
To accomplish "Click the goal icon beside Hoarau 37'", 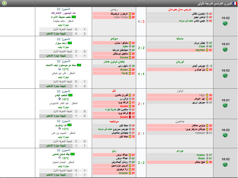I will tap(207, 155).
